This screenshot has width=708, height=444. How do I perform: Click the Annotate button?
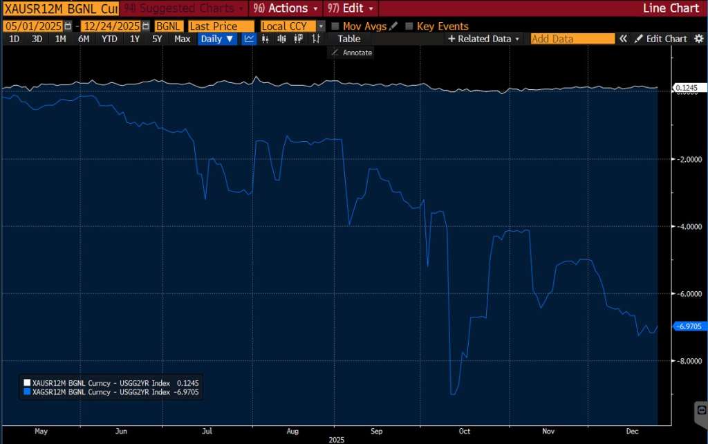pyautogui.click(x=351, y=53)
